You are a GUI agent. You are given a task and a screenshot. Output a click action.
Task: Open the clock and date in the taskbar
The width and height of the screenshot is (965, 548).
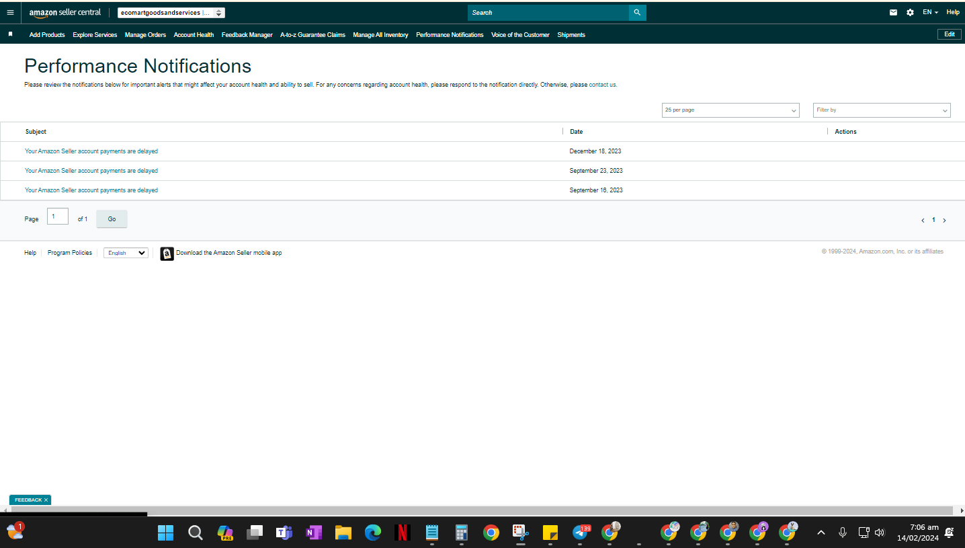[x=918, y=533]
